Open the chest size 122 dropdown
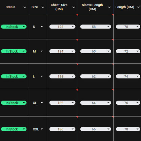This screenshot has width=141, height=141. tap(62, 27)
